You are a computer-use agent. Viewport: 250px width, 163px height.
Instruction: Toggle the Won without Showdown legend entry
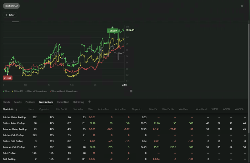coord(64,91)
